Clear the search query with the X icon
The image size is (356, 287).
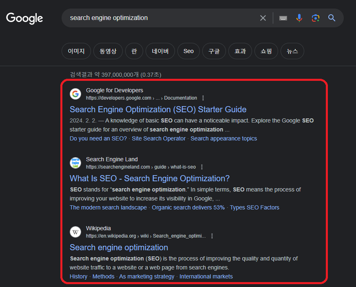263,18
